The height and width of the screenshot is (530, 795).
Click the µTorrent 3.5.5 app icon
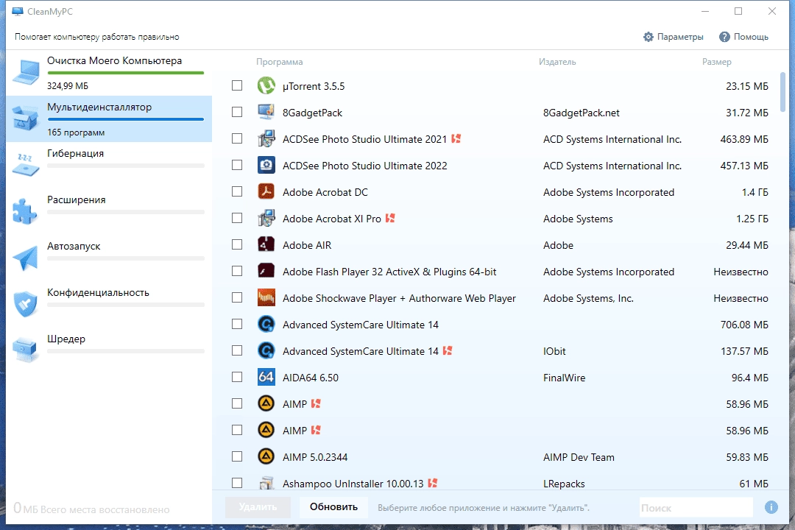[x=266, y=85]
